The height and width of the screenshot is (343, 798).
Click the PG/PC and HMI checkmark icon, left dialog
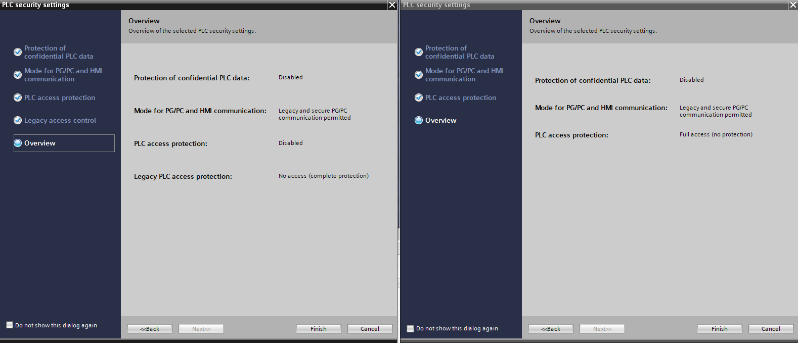pyautogui.click(x=18, y=75)
